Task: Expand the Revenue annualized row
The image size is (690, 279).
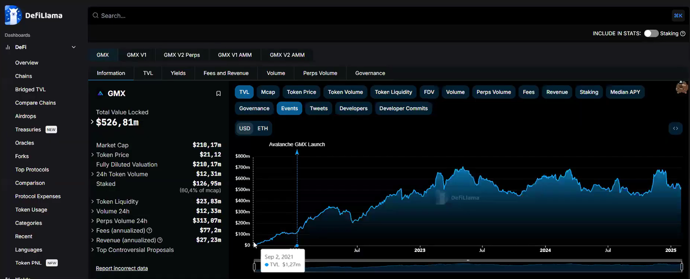Action: tap(93, 240)
